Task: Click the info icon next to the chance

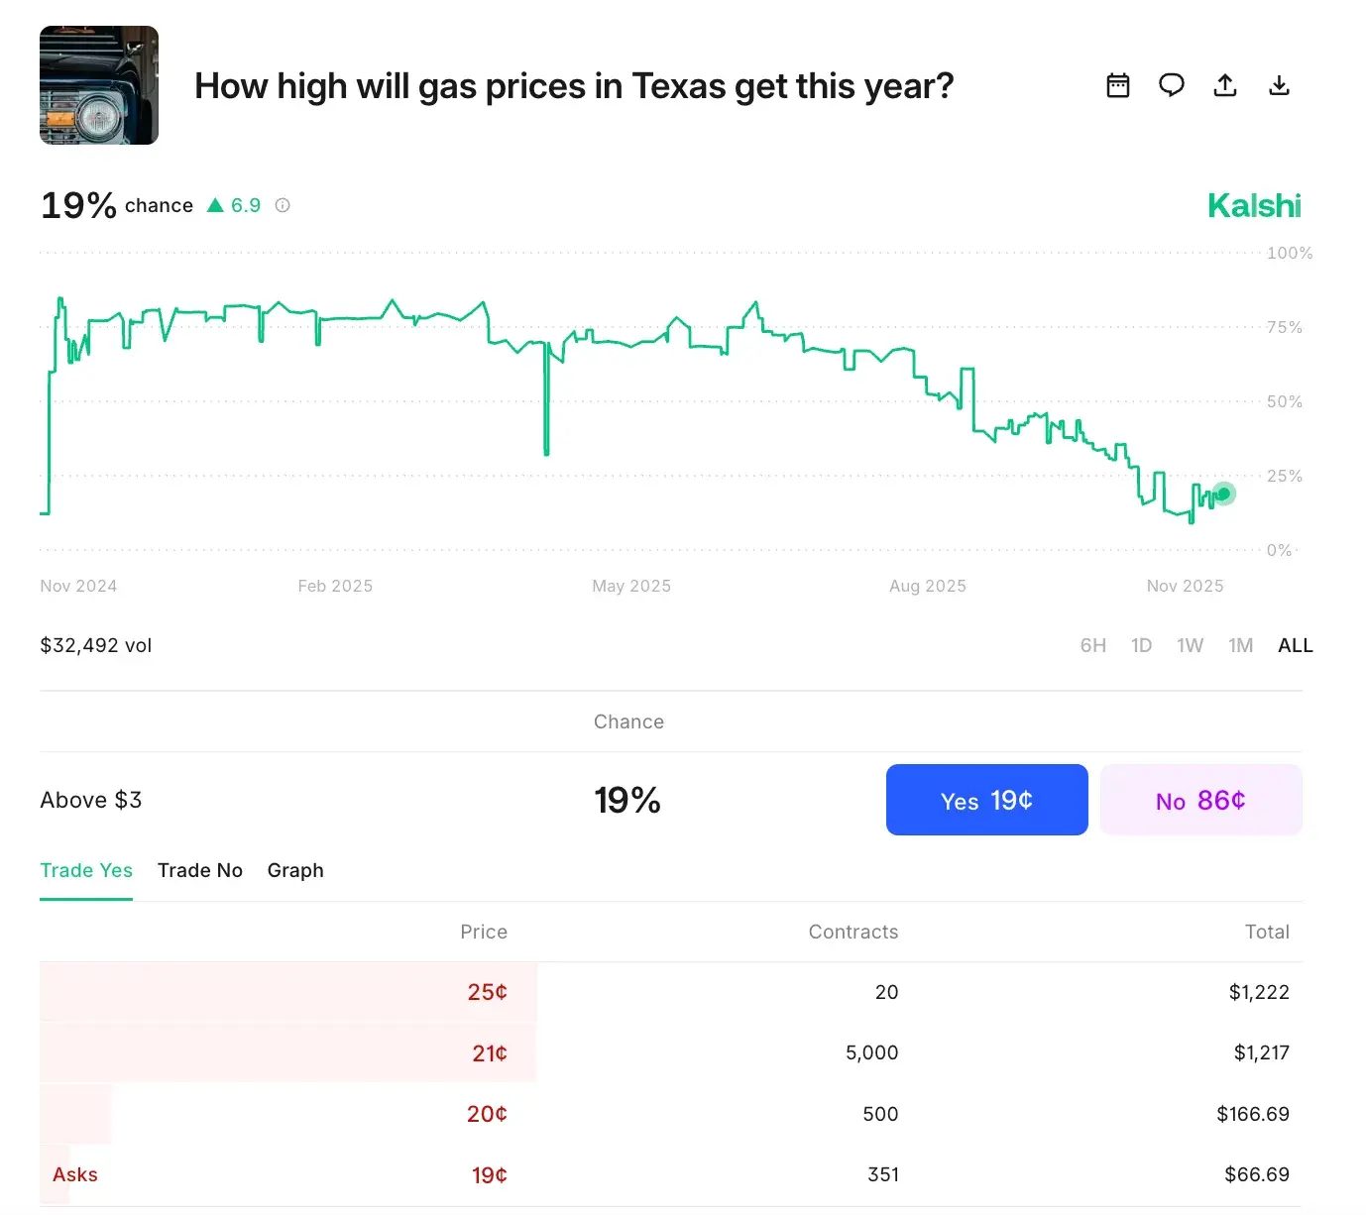Action: point(282,205)
